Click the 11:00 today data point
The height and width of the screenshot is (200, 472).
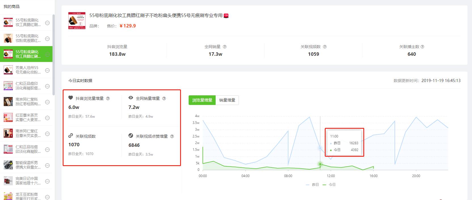(x=320, y=164)
